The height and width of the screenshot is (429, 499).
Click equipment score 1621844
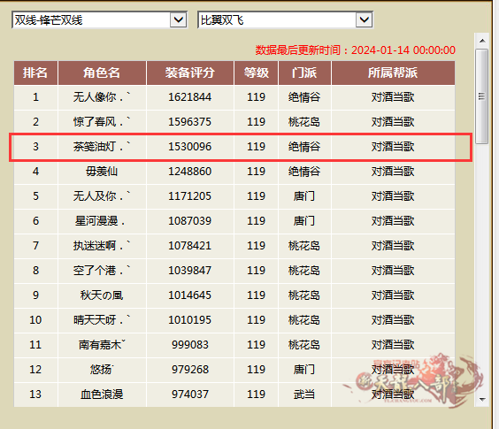point(190,97)
